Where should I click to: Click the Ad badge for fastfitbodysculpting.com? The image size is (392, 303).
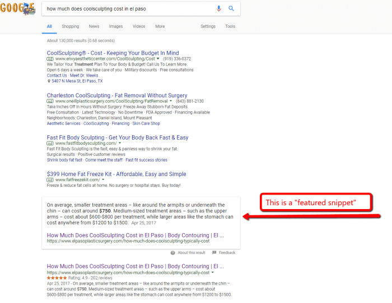[50, 143]
